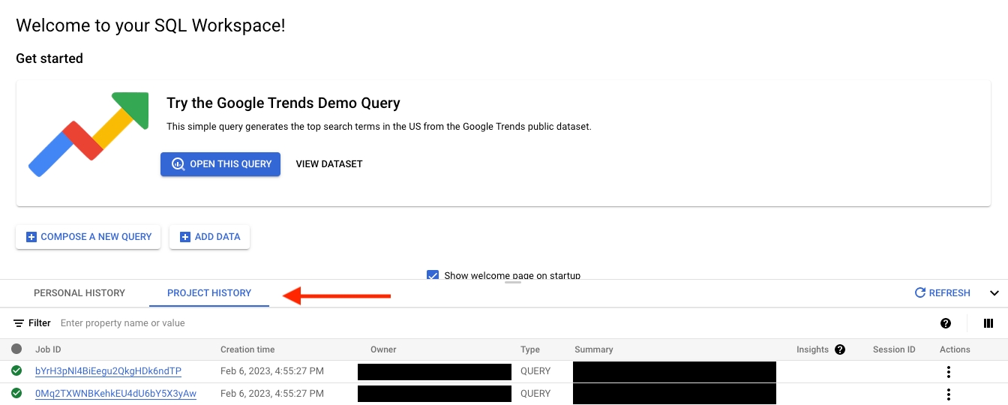Open job bYrH3pNl4BiEegu2QkgHDk6ndTP details
Screen dimensions: 1008x405
point(108,371)
